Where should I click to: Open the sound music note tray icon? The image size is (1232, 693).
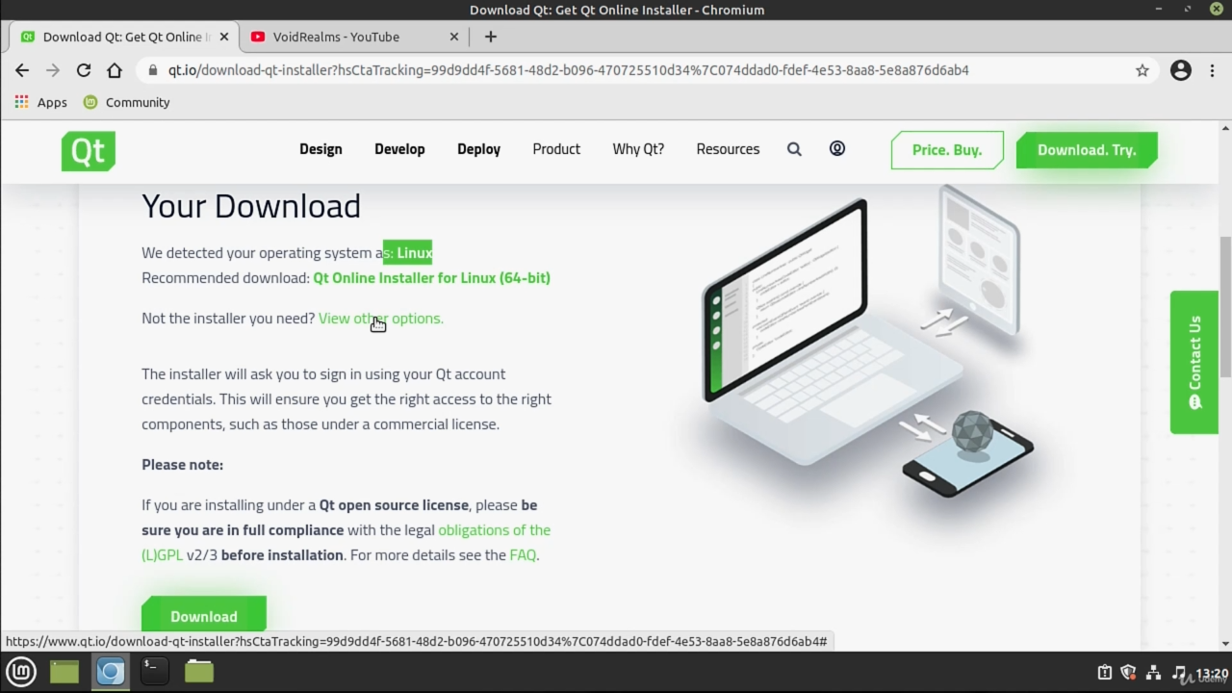tap(1179, 673)
